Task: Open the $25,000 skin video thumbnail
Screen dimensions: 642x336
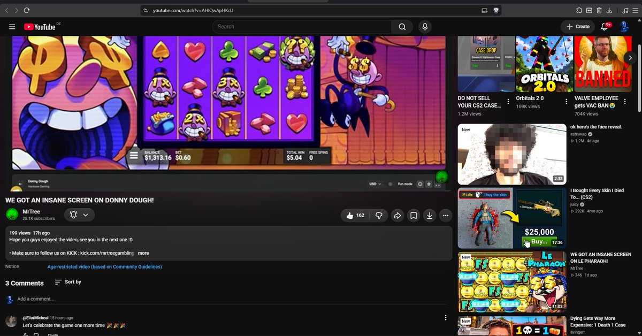Action: [512, 218]
